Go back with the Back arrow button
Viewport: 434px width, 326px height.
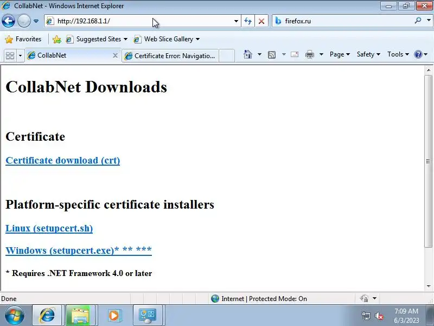coord(8,21)
